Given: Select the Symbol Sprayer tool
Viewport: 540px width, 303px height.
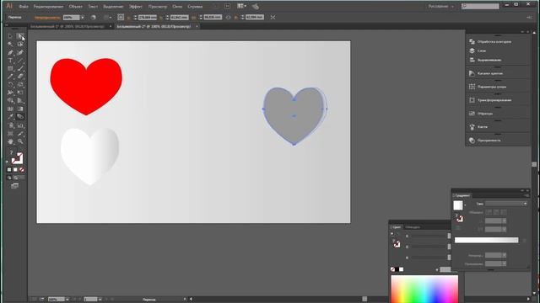Looking at the screenshot, I should pyautogui.click(x=10, y=125).
